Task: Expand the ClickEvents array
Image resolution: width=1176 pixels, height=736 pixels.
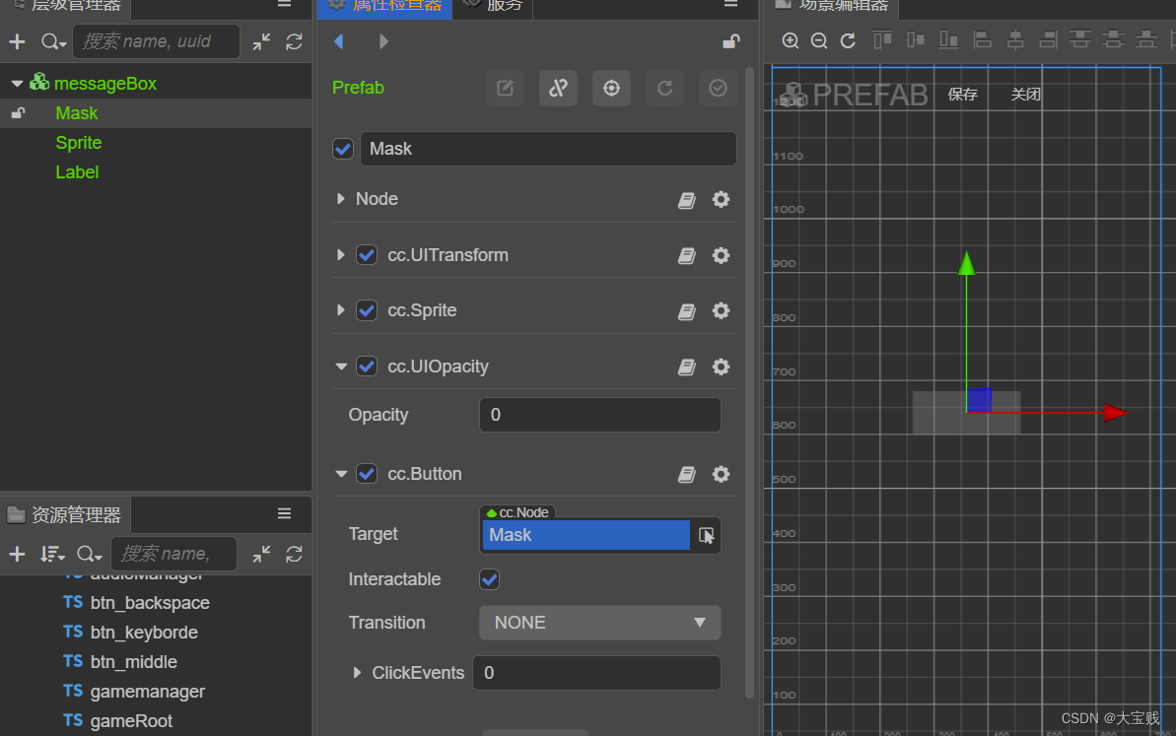Action: pos(358,673)
